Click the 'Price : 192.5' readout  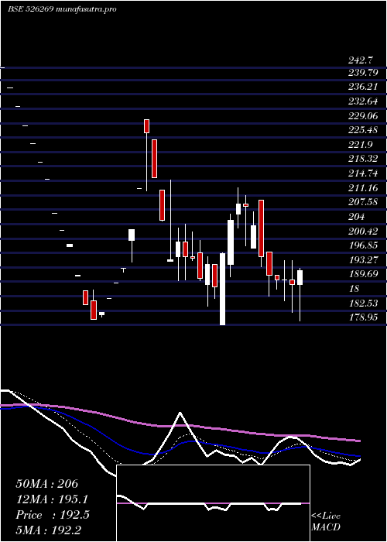pyautogui.click(x=53, y=515)
